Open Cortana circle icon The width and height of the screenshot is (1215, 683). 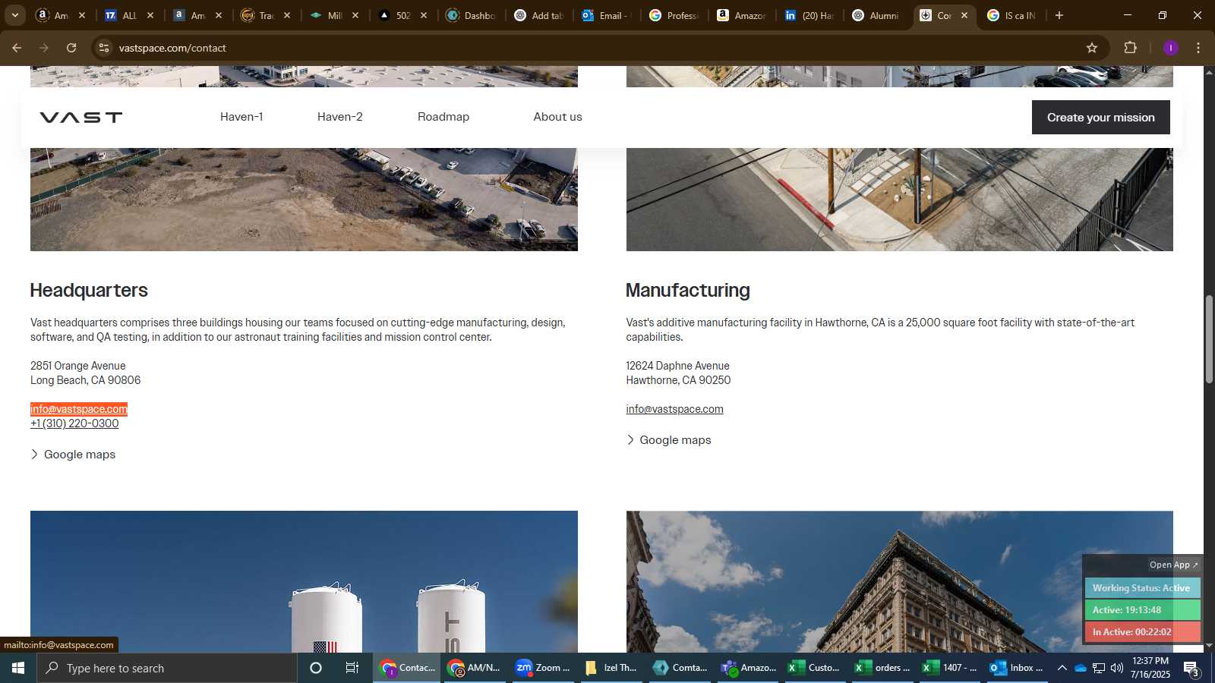(x=316, y=668)
